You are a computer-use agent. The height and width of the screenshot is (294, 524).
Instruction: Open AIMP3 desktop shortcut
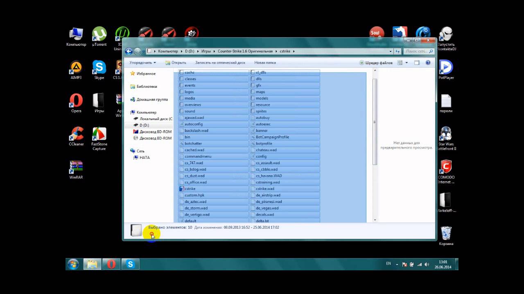(x=76, y=70)
